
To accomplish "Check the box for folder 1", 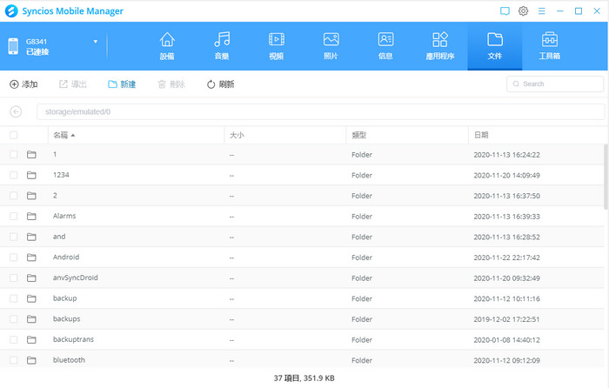I will pos(14,155).
